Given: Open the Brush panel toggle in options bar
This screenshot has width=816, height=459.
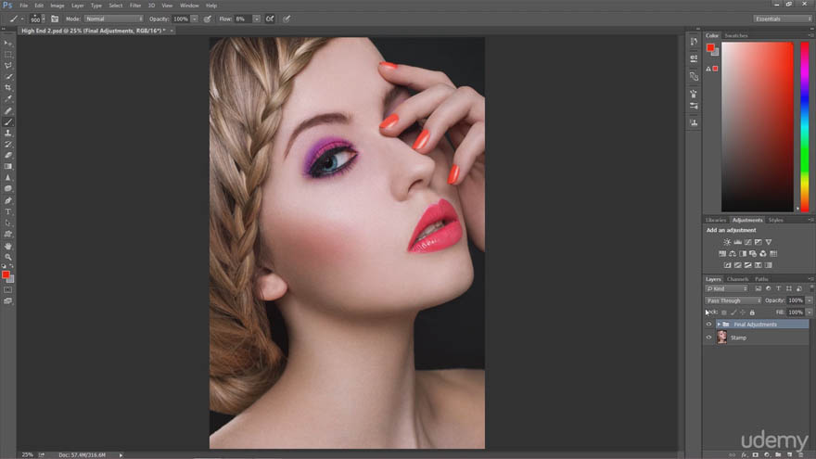Looking at the screenshot, I should (55, 19).
